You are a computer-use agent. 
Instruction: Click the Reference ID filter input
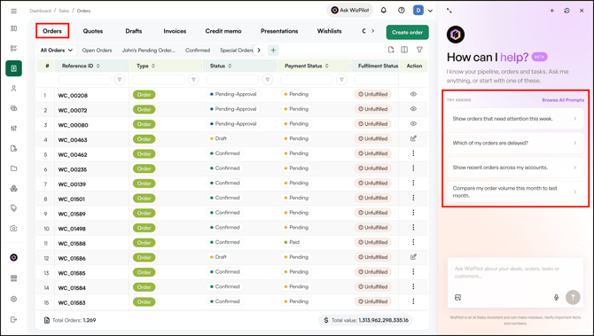tap(84, 80)
